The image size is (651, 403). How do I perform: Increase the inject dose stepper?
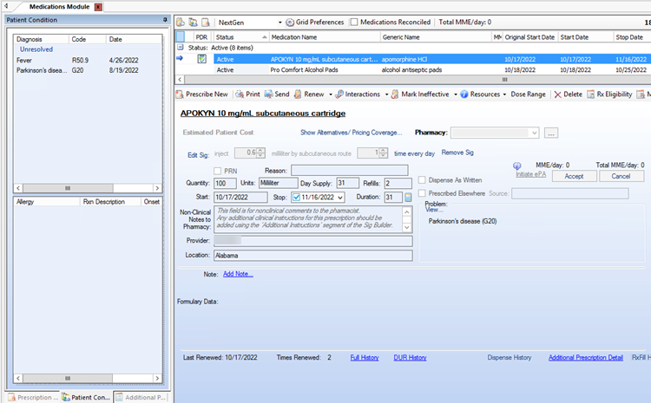pos(260,151)
